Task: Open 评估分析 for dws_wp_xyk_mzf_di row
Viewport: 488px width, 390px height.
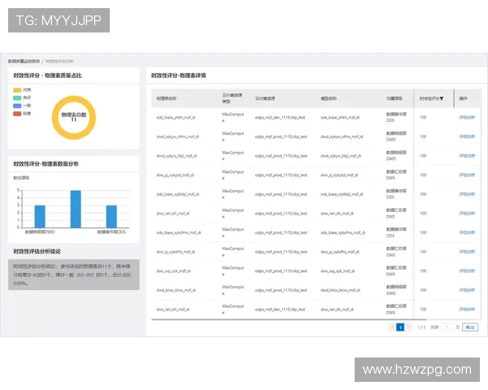Action: click(468, 271)
